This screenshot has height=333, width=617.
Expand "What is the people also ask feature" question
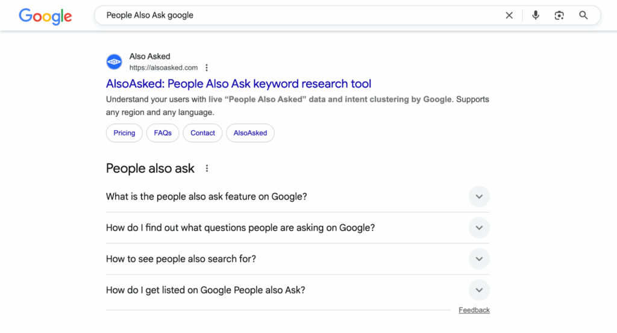[x=478, y=197]
